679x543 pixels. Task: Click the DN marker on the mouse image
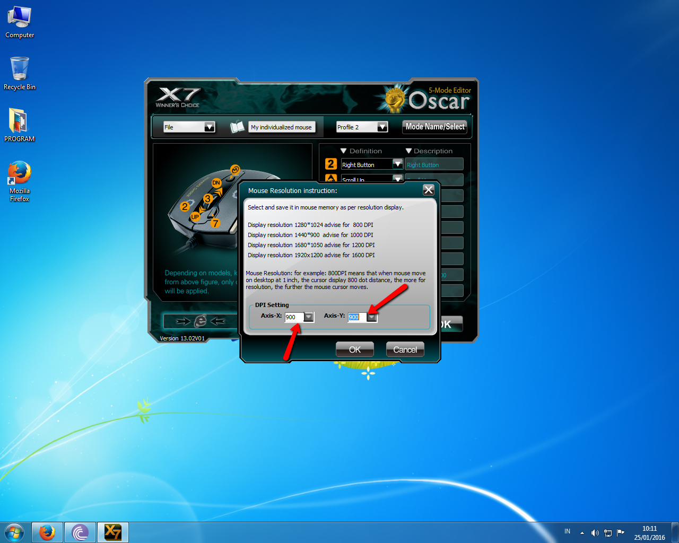(x=216, y=182)
